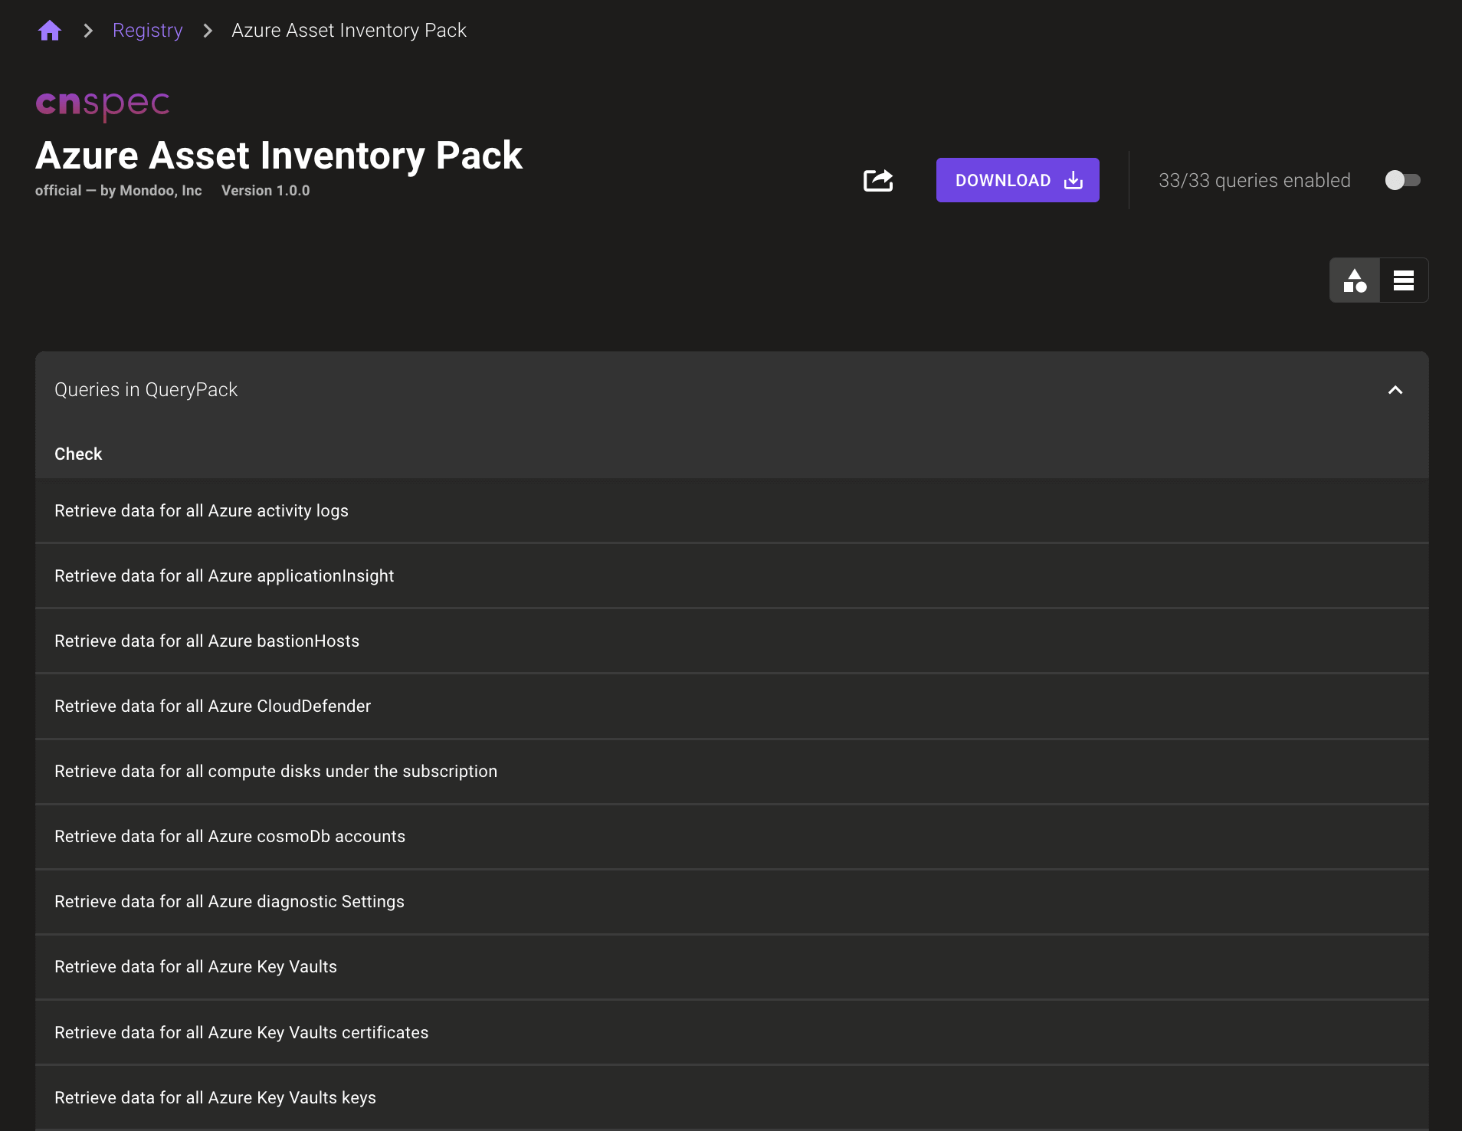Open the Azure activity logs query

[x=732, y=511]
